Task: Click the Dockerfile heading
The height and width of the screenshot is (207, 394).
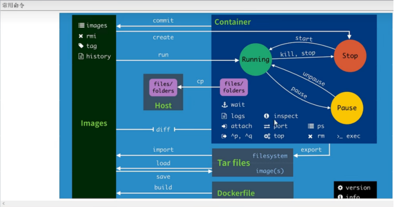Action: coord(236,193)
